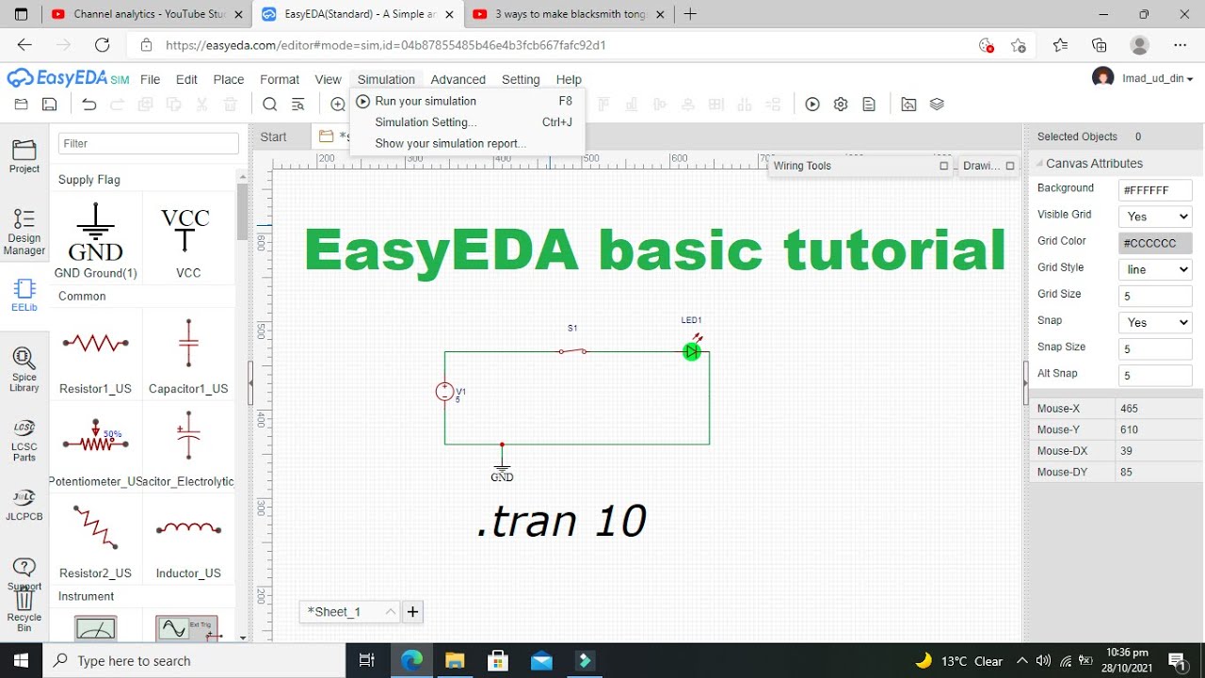Select the *Sheet_1 sheet tab
This screenshot has height=678, width=1205.
[x=350, y=611]
